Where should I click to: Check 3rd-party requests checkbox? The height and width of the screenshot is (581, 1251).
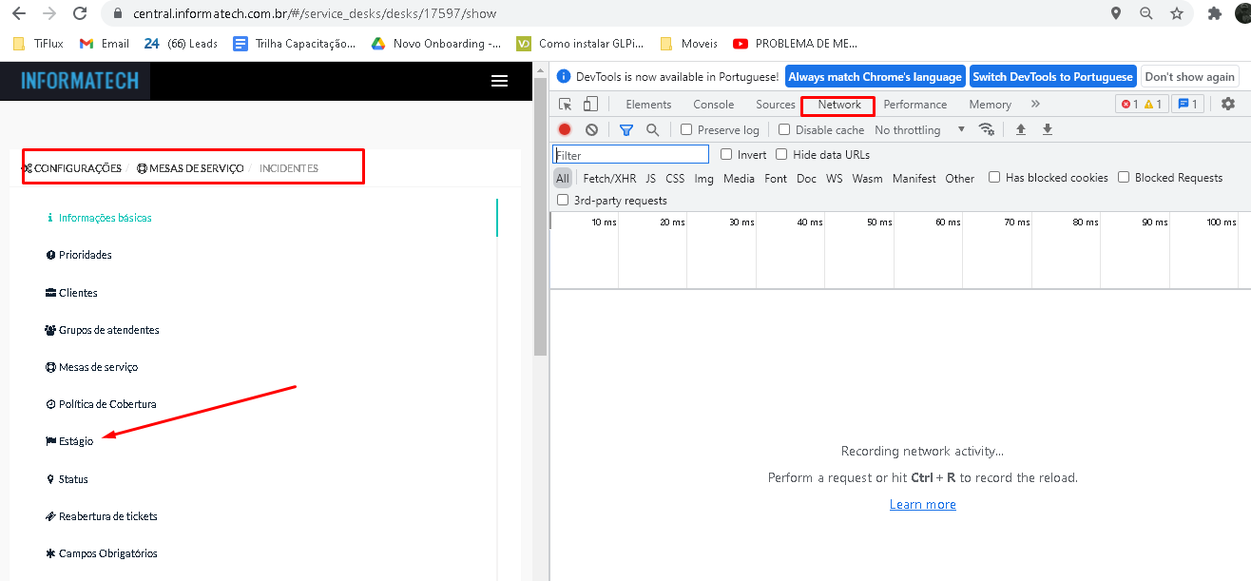point(563,200)
